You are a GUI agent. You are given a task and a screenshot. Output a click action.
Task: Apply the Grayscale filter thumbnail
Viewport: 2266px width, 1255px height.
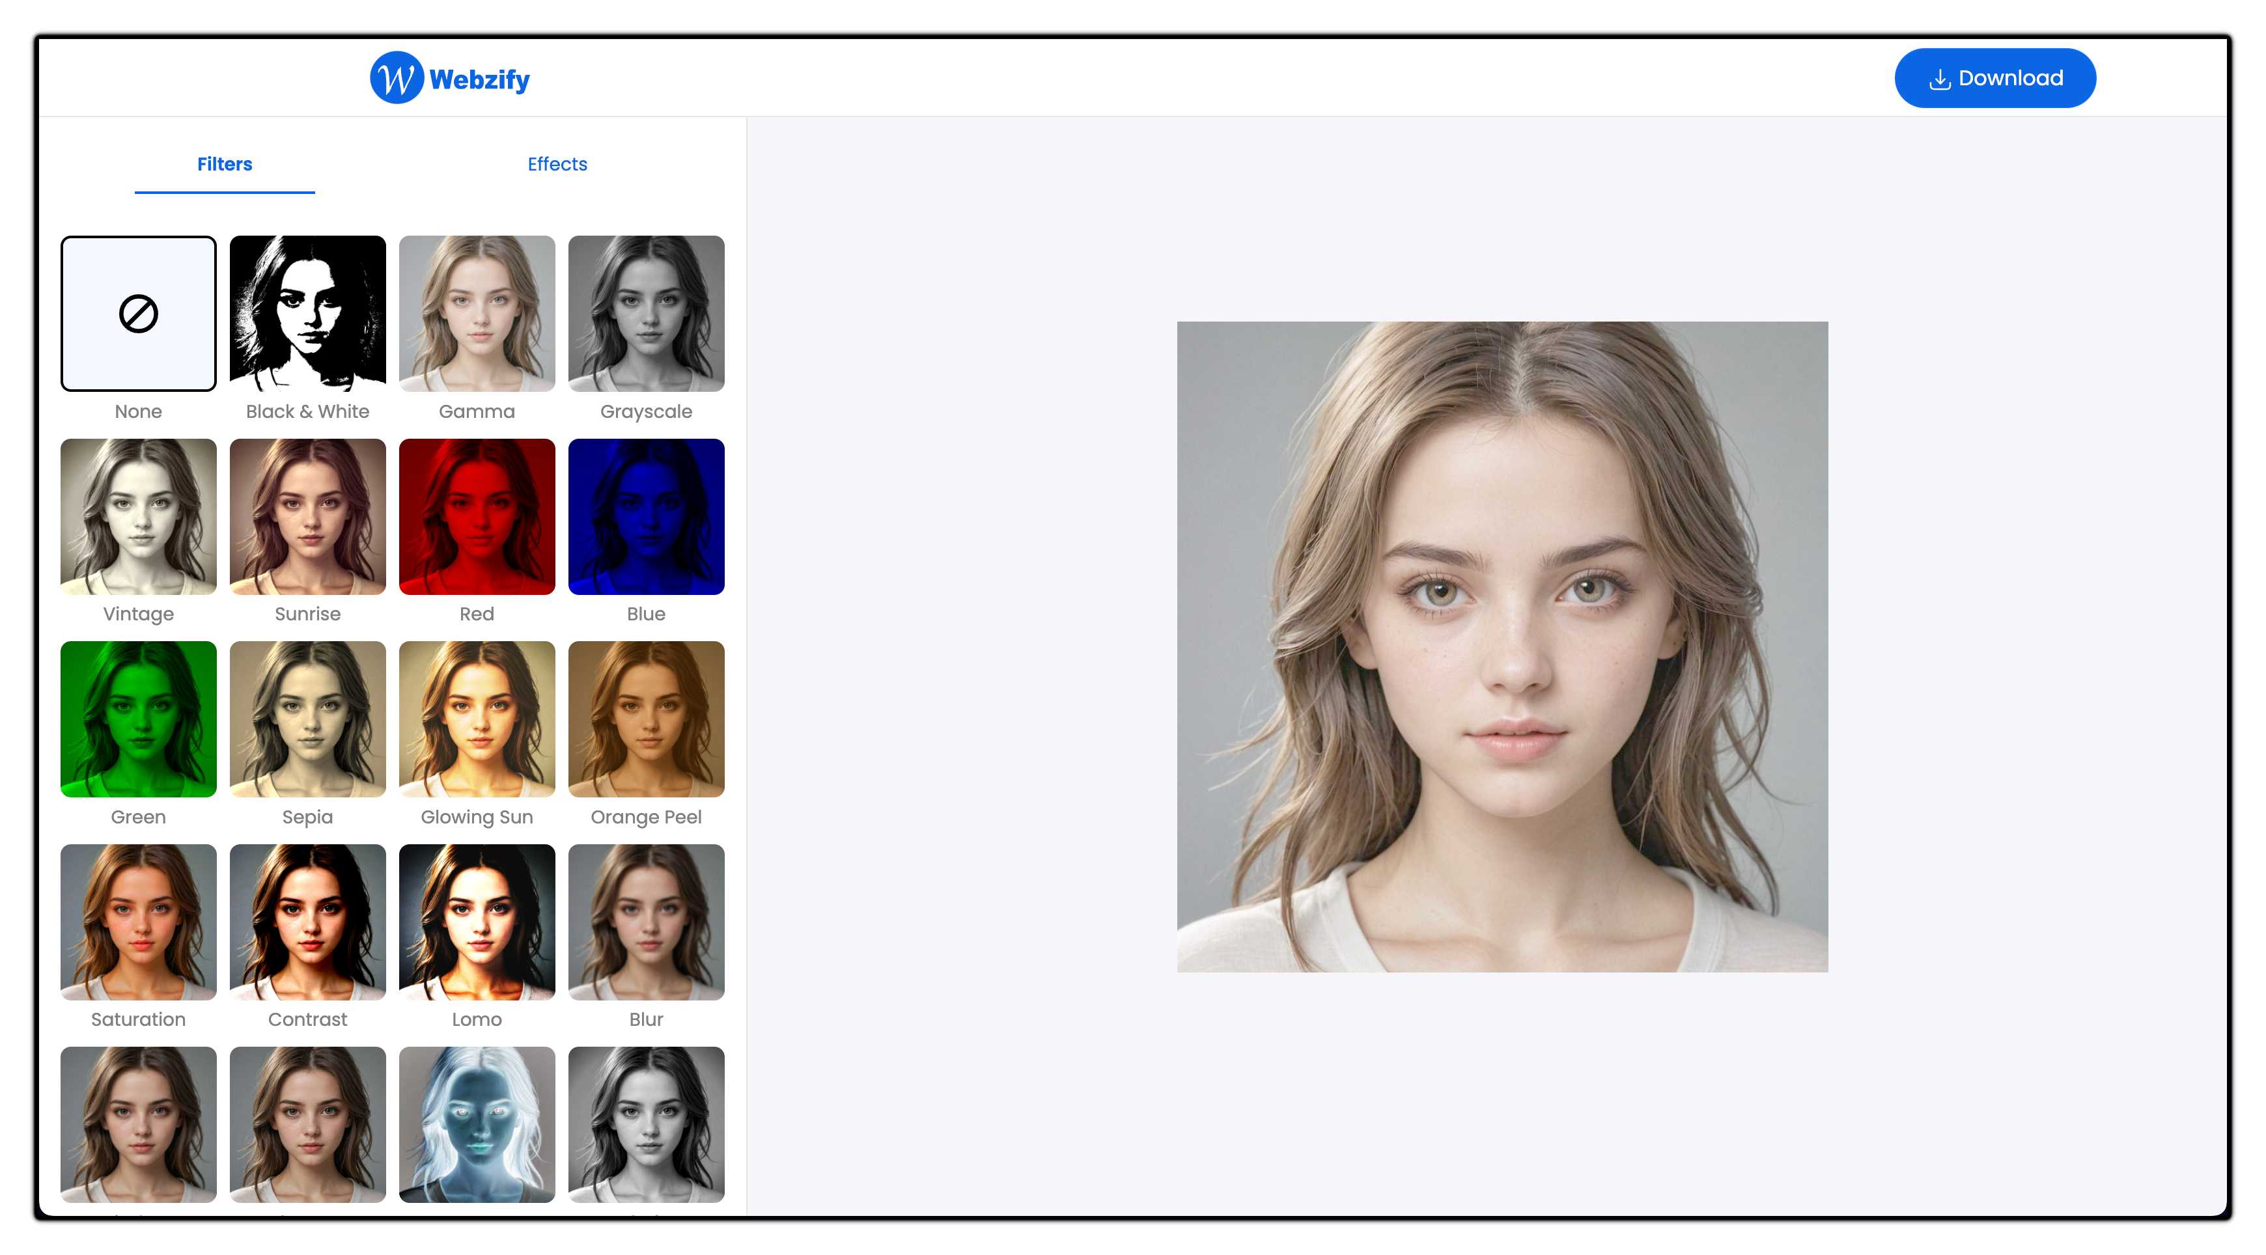click(x=646, y=313)
